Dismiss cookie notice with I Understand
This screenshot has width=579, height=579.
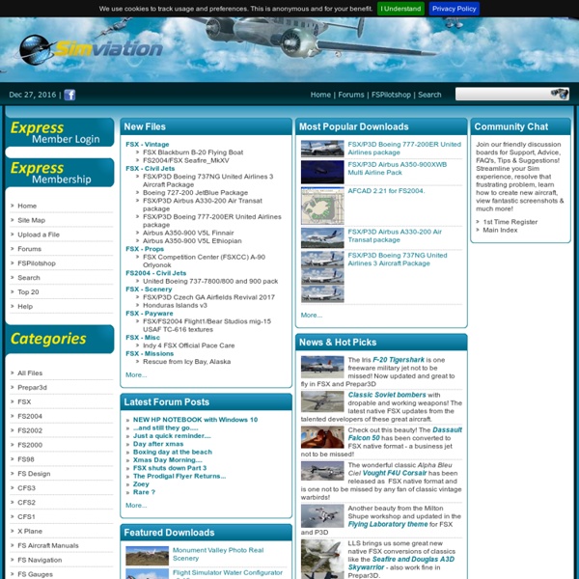coord(400,9)
